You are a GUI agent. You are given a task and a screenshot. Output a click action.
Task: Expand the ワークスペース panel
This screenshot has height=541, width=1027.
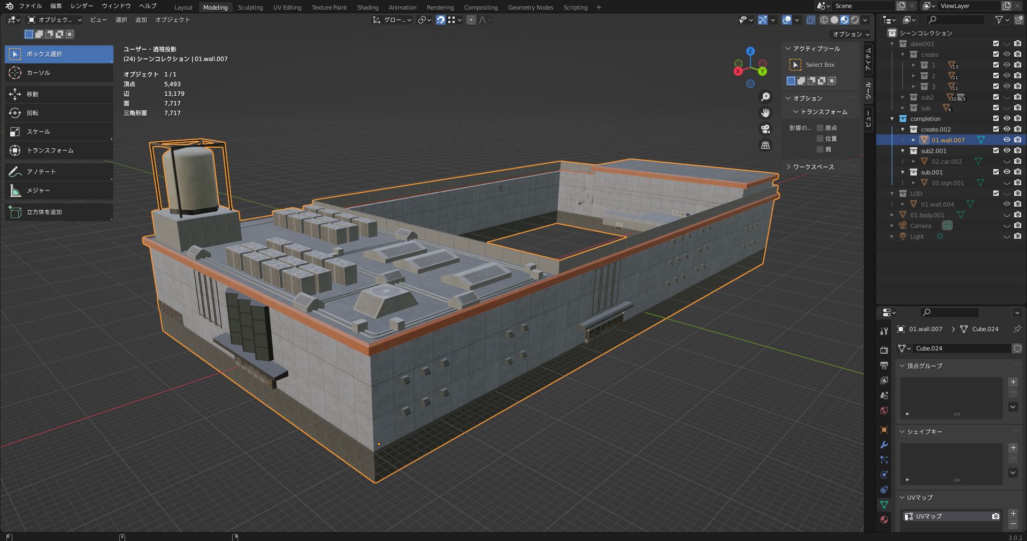click(813, 167)
